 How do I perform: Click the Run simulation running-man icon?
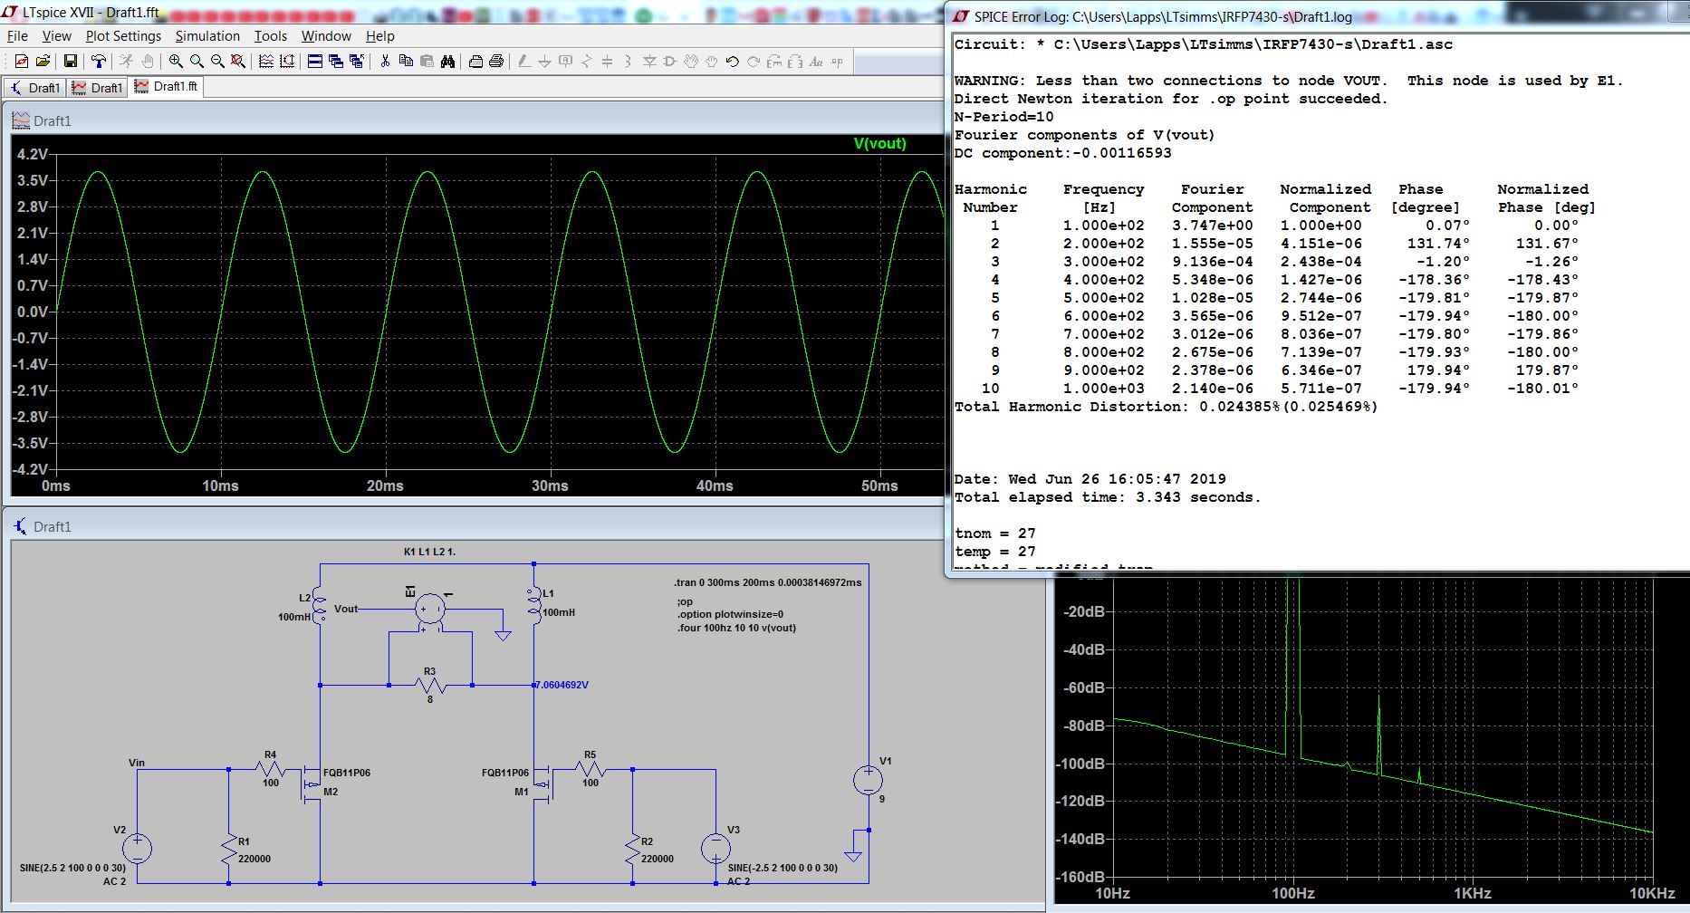pos(127,61)
